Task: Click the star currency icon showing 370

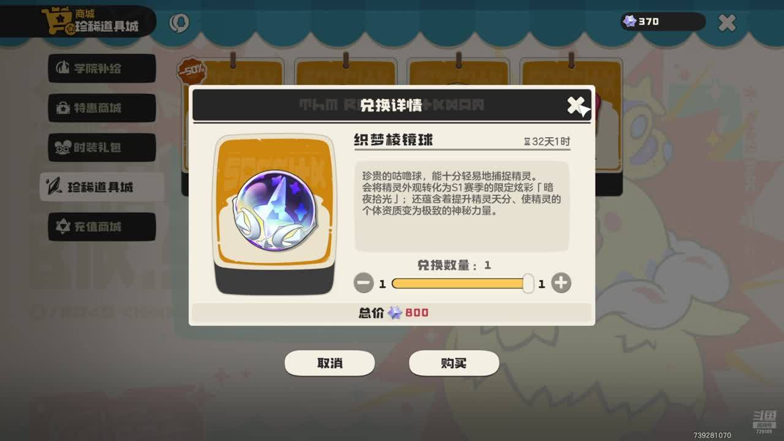Action: point(630,21)
